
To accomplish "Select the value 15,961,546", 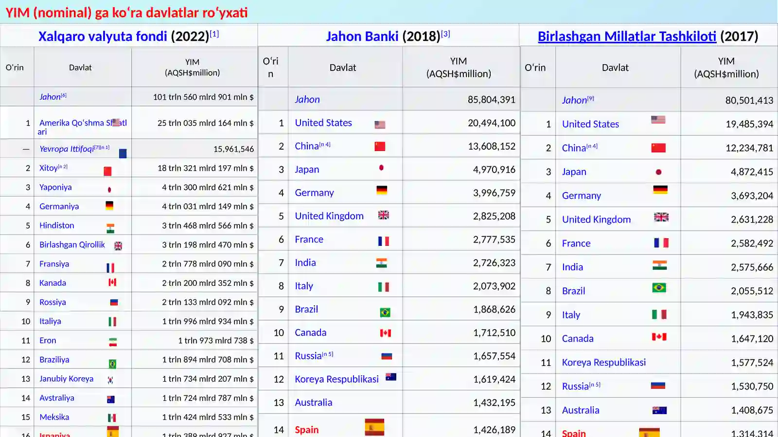I will (233, 149).
